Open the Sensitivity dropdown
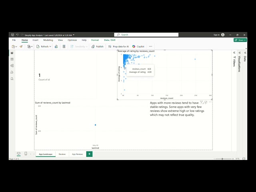The width and height of the screenshot is (256, 192). 79,46
